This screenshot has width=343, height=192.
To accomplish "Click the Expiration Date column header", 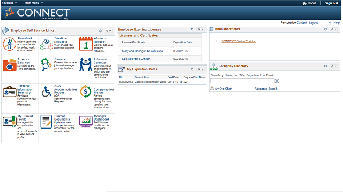I will pos(182,42).
